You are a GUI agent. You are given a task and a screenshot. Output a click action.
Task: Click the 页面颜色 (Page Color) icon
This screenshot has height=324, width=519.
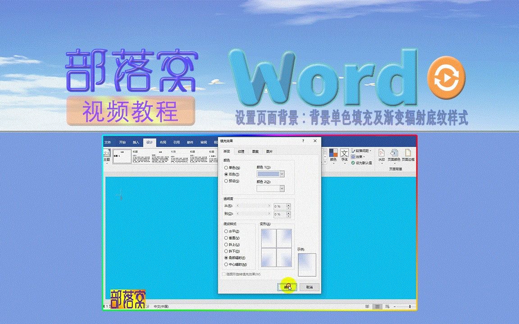[394, 155]
